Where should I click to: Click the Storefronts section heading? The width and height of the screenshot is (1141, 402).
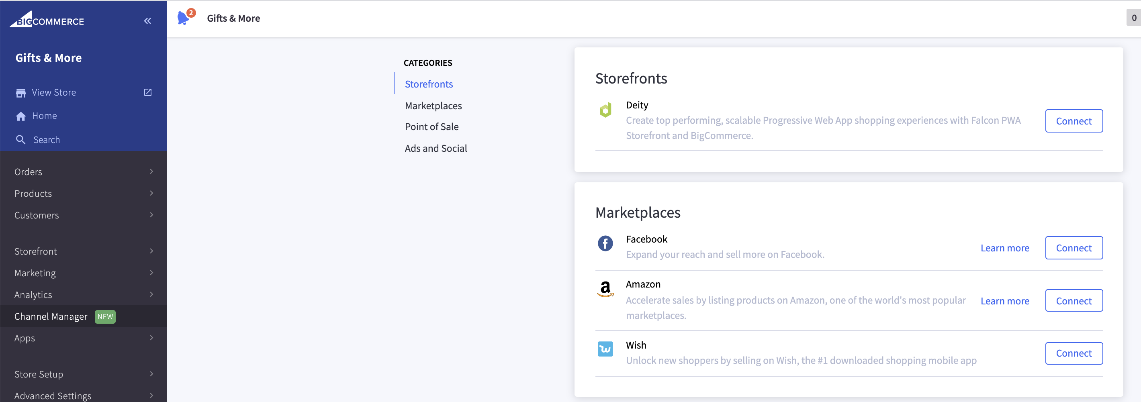point(631,78)
